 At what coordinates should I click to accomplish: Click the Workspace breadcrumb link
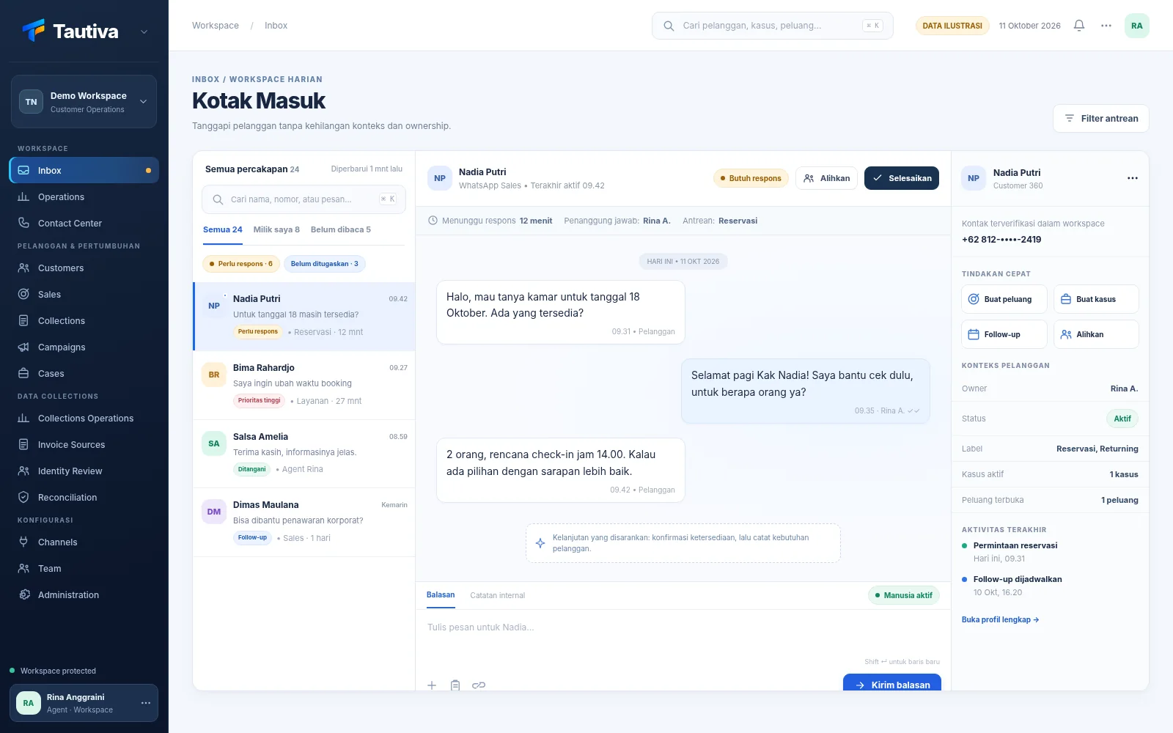[x=216, y=26]
